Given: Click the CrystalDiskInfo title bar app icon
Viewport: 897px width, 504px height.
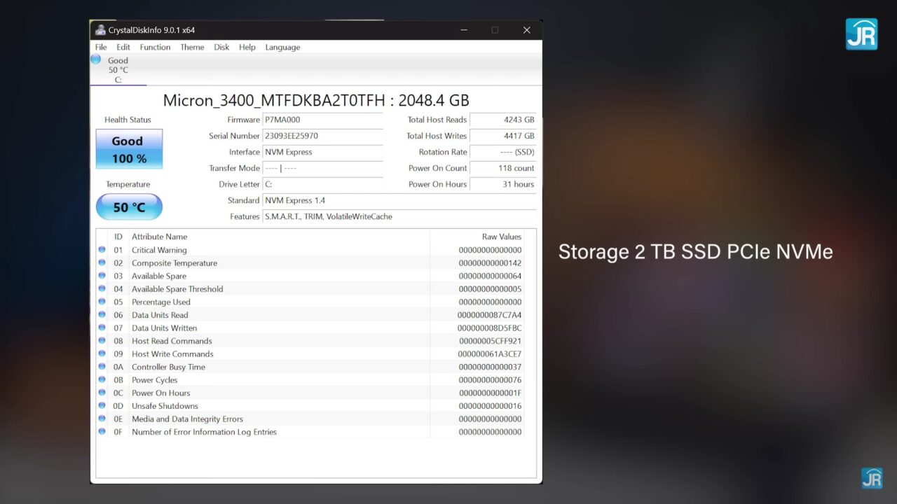Looking at the screenshot, I should pyautogui.click(x=100, y=30).
